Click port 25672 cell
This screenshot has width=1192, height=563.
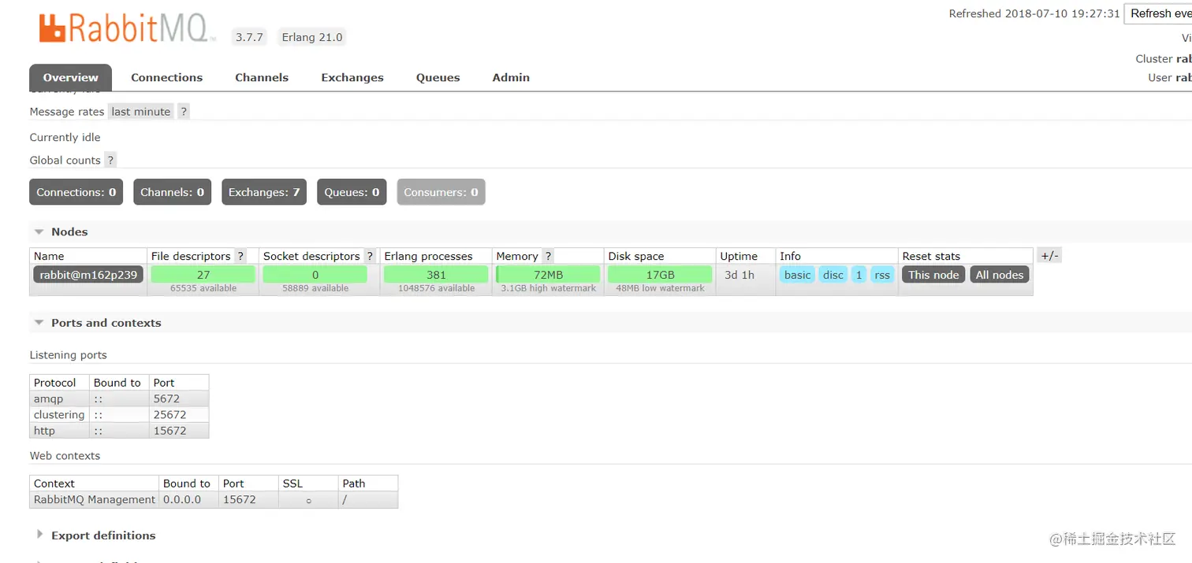pos(179,414)
